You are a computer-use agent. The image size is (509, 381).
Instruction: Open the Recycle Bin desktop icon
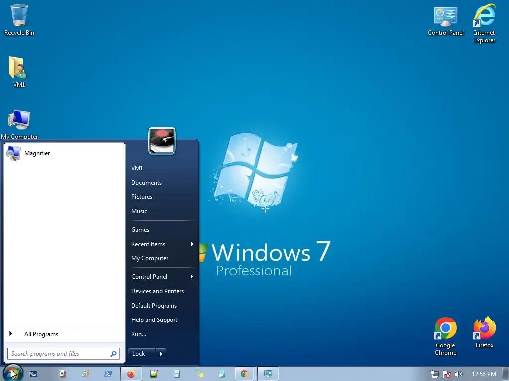click(x=19, y=20)
